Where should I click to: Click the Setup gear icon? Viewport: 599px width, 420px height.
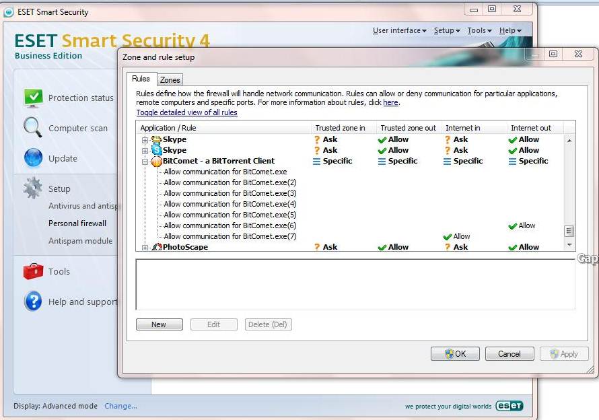coord(32,188)
